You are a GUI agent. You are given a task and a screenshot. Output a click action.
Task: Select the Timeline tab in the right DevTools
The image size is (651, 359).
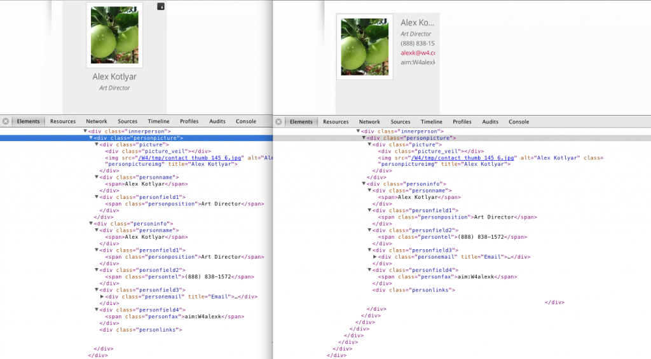point(431,121)
